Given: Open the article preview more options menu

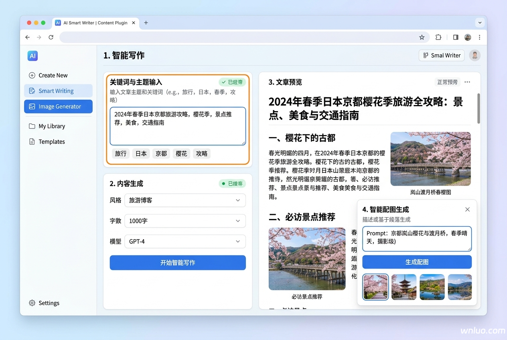Looking at the screenshot, I should click(x=467, y=82).
